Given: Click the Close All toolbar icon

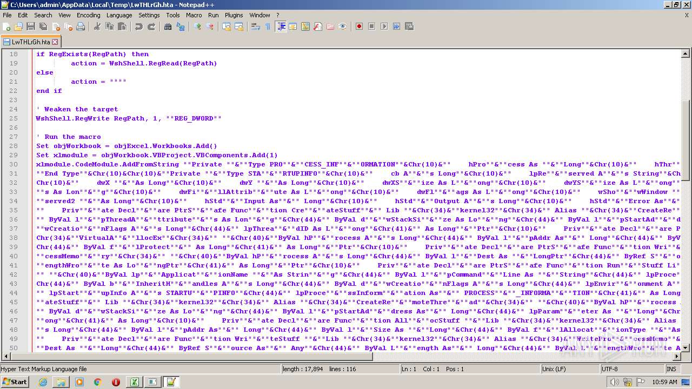Looking at the screenshot, I should click(x=68, y=26).
